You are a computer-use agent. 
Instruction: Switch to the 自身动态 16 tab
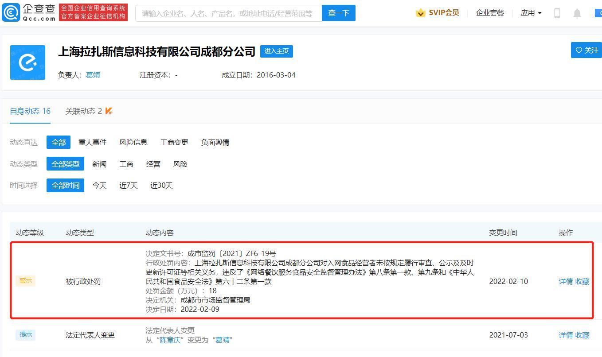coord(30,111)
